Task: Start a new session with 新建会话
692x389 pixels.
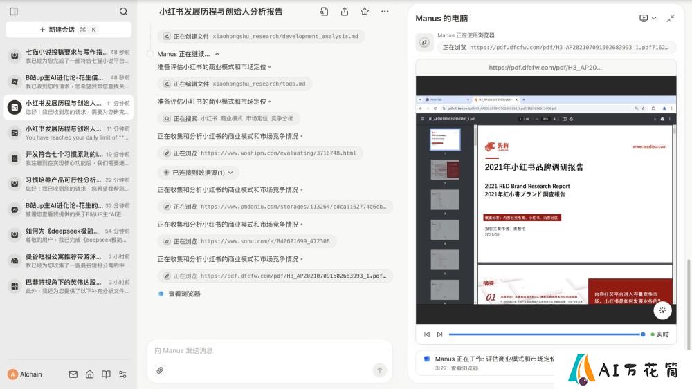Action: [x=69, y=30]
